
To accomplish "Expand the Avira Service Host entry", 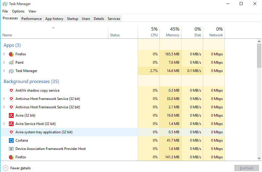I will tap(4, 124).
